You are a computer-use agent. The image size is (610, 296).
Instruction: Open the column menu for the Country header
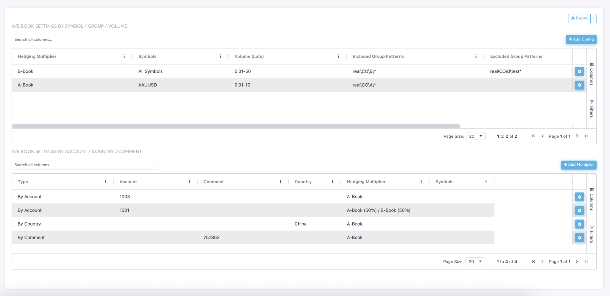333,181
